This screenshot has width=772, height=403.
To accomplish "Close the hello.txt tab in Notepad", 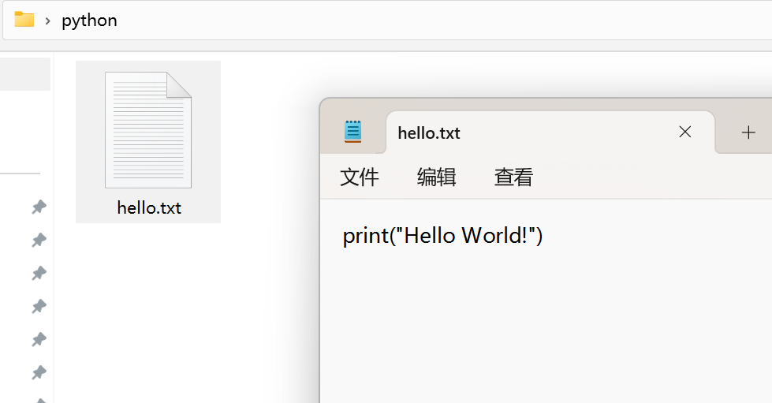I will (x=684, y=132).
